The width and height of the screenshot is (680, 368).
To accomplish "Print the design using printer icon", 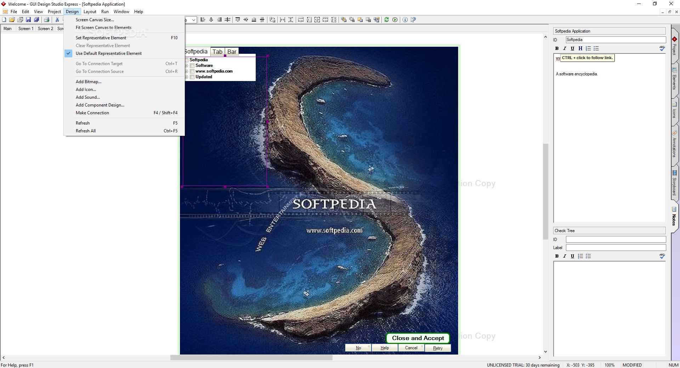I will click(46, 20).
